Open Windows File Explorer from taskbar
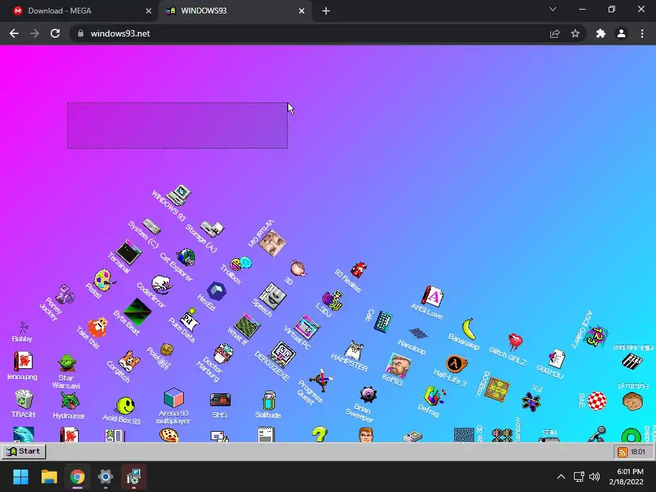 49,477
